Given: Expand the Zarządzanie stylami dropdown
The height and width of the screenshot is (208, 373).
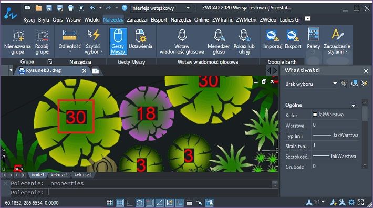Looking at the screenshot, I should 346,51.
